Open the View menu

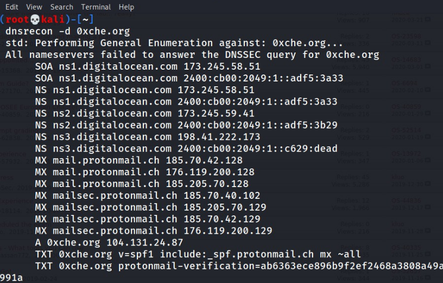click(x=34, y=7)
